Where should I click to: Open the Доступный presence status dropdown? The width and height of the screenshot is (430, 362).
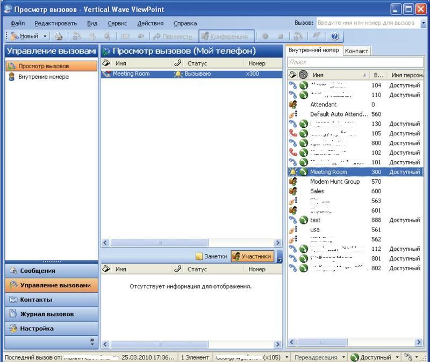click(x=397, y=357)
